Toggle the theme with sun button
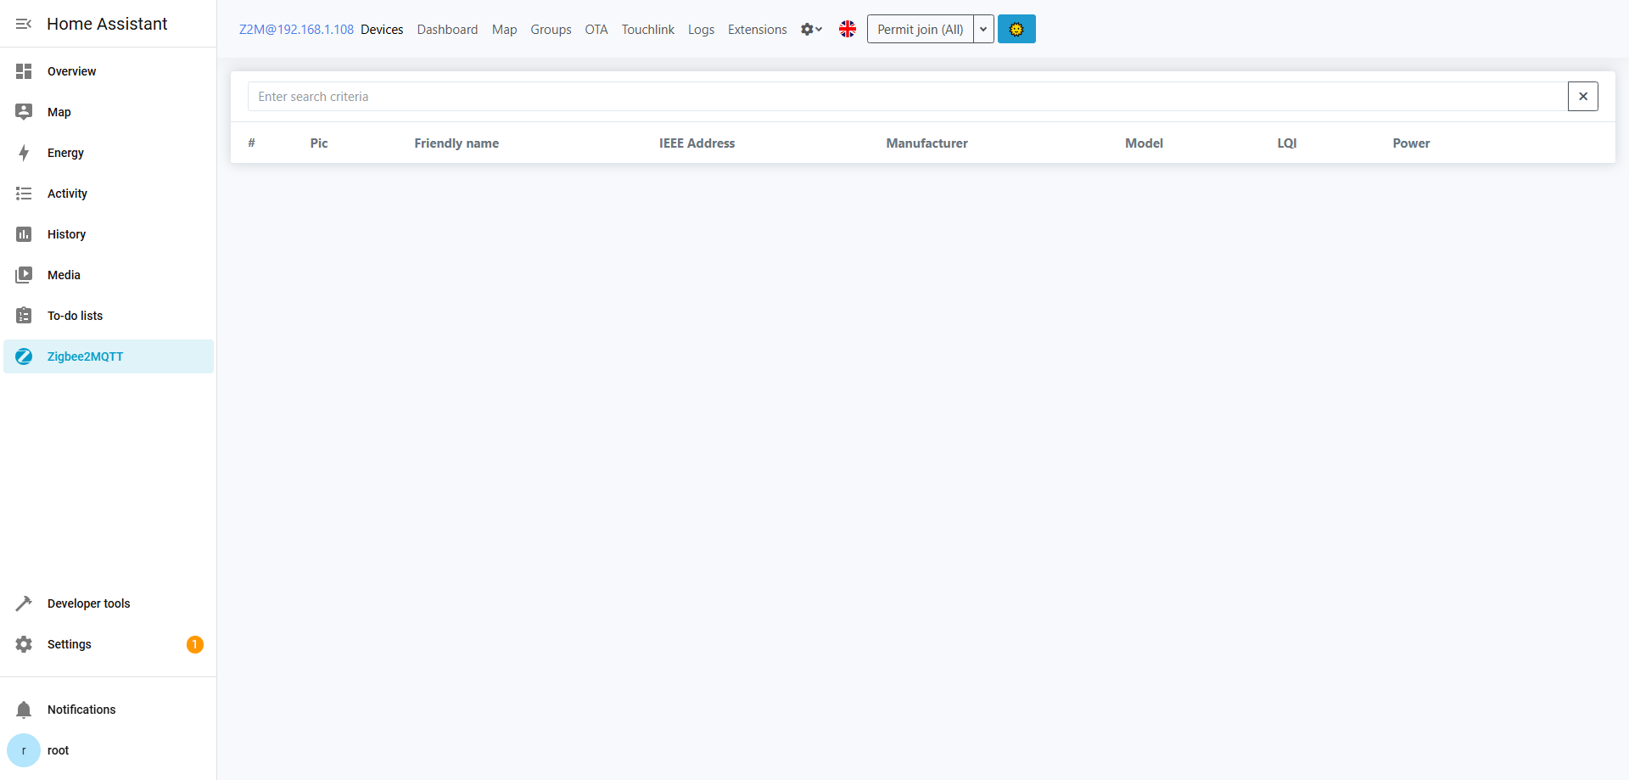 pyautogui.click(x=1016, y=29)
